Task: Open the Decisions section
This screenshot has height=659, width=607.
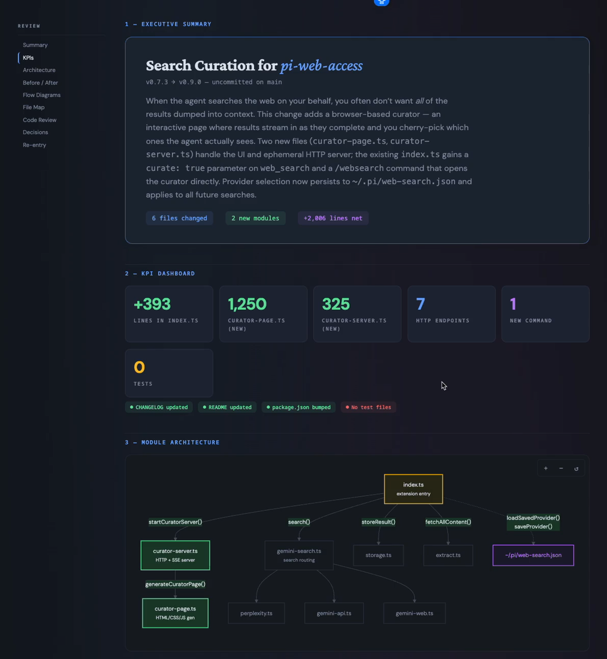Action: click(x=35, y=132)
